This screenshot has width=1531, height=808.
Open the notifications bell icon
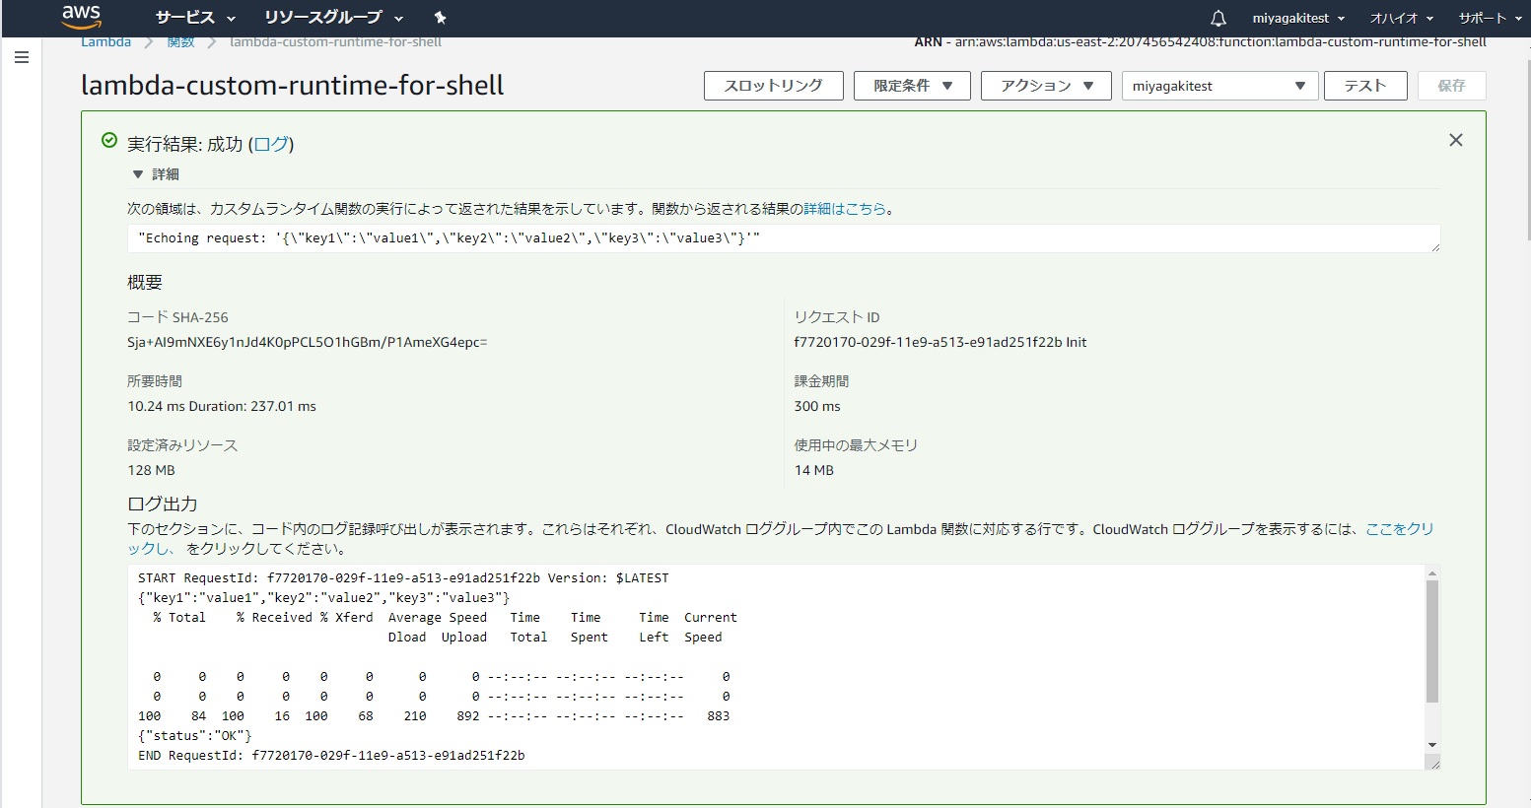pyautogui.click(x=1218, y=18)
